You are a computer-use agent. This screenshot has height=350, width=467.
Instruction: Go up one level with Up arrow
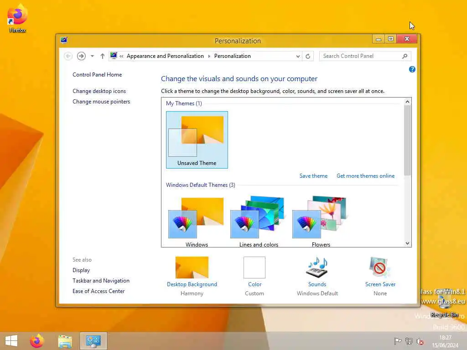point(103,56)
